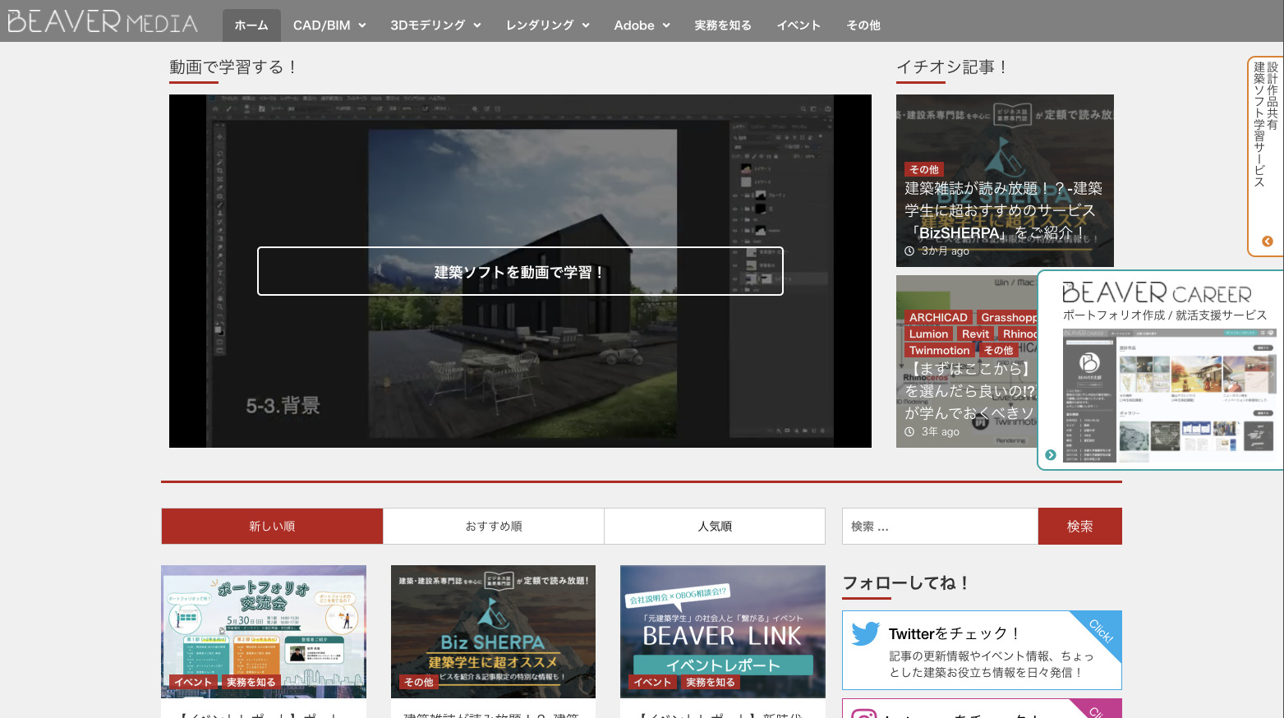Open the BEAVER CAREER popup banner
Screen dimensions: 1284x718
tap(1161, 370)
